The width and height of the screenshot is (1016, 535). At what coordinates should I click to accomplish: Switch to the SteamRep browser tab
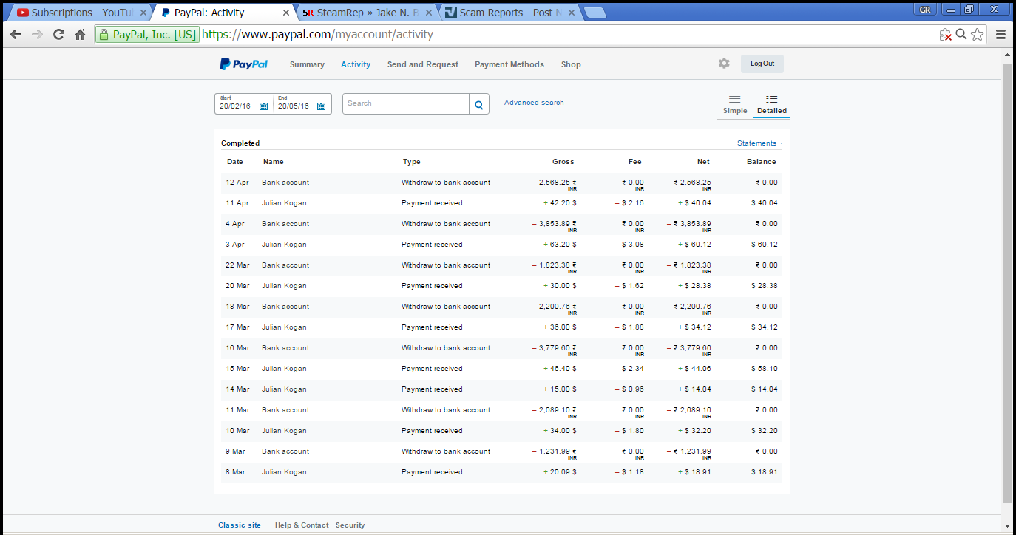pos(362,13)
